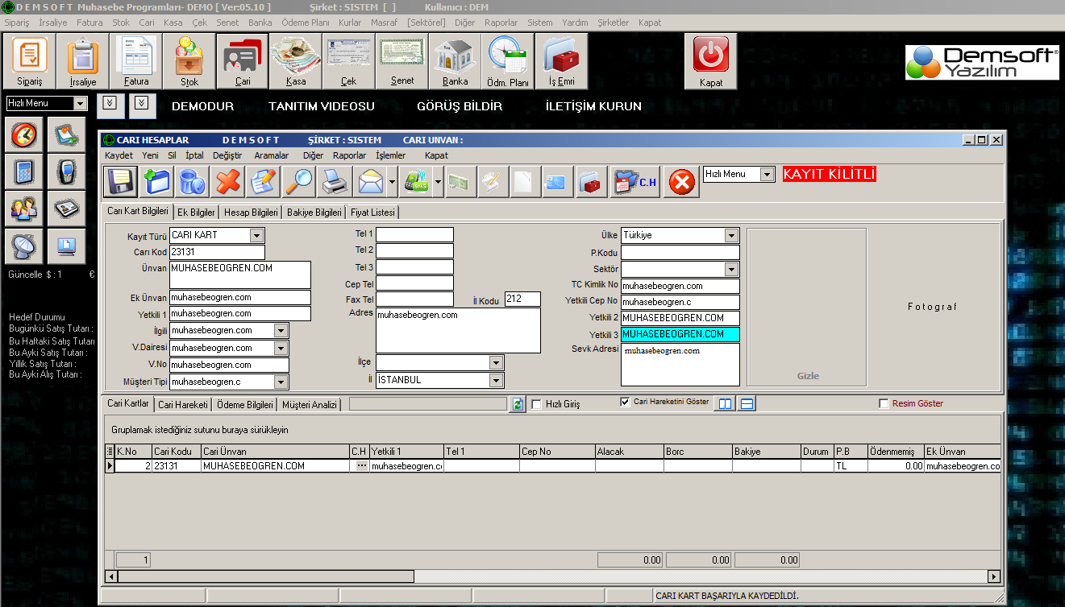This screenshot has height=607, width=1065.
Task: Open the Stok module icon
Action: coord(189,61)
